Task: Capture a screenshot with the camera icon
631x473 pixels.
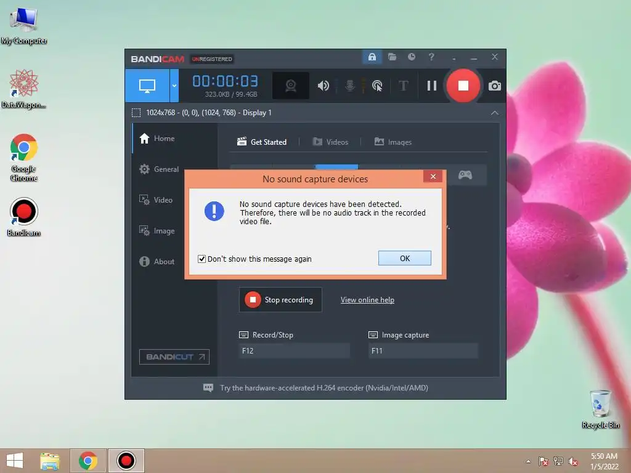Action: point(495,86)
